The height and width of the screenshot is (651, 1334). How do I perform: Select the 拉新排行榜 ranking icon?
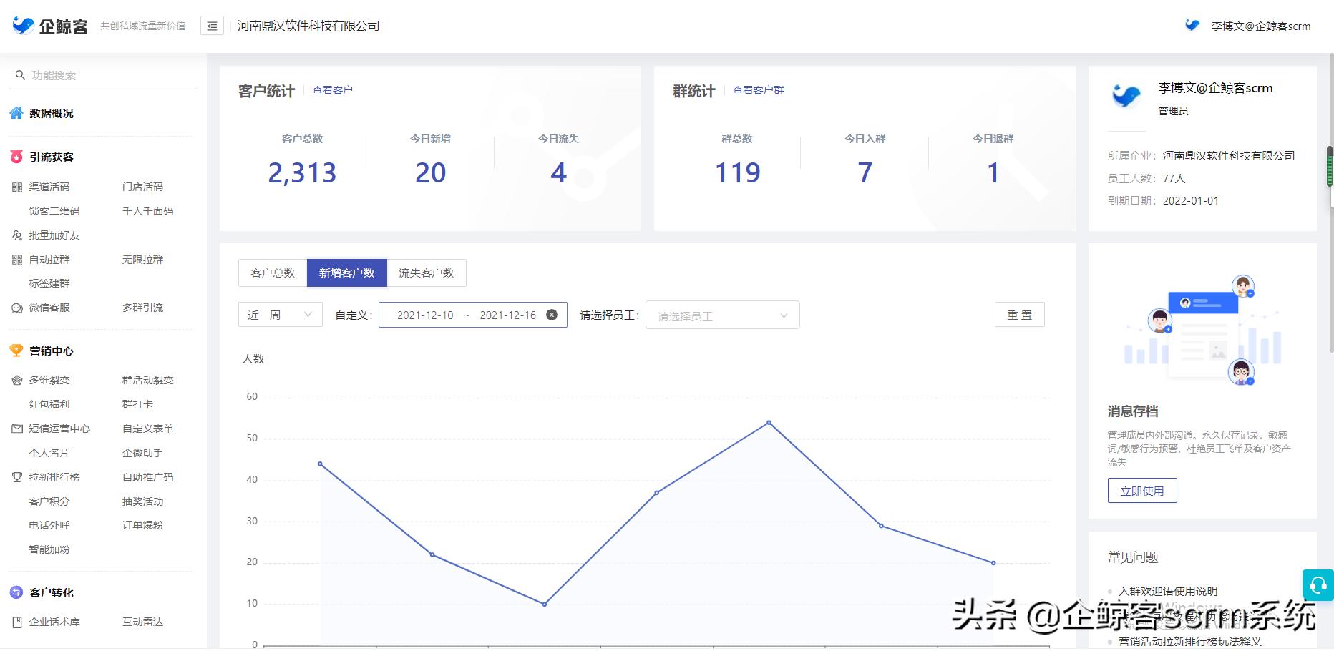tap(16, 476)
